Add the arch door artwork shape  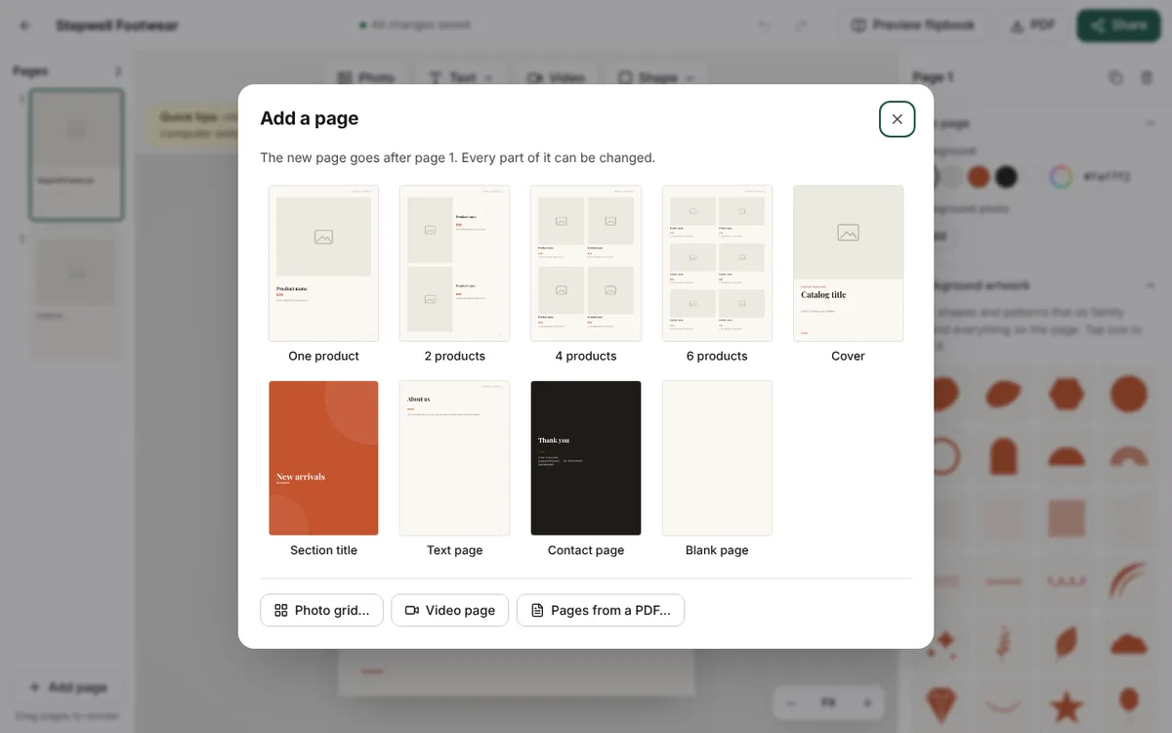[1004, 456]
